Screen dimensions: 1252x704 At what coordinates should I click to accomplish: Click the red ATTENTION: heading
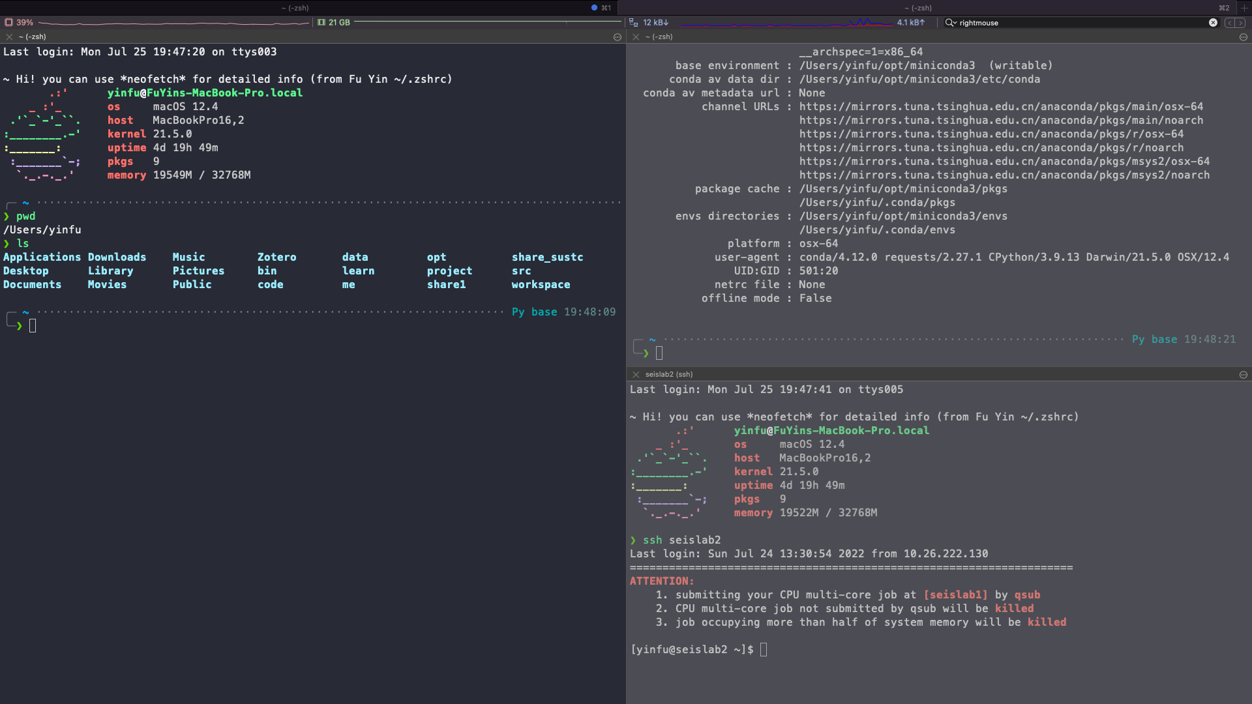point(662,581)
